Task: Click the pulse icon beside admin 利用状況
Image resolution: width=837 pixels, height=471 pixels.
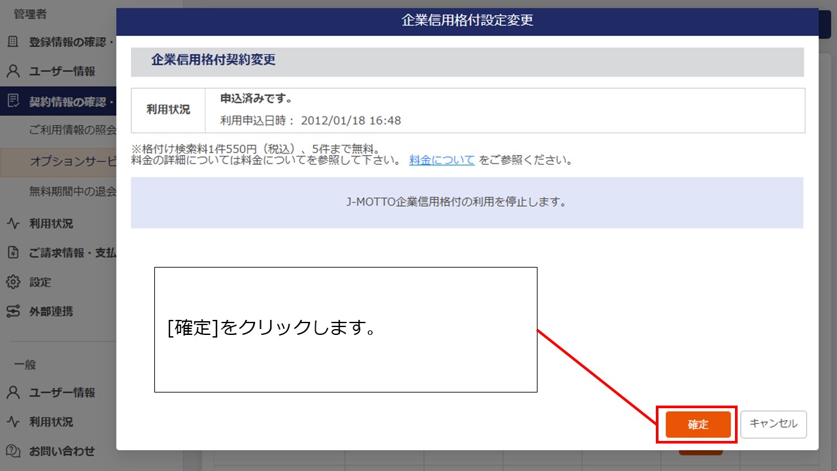Action: (13, 224)
